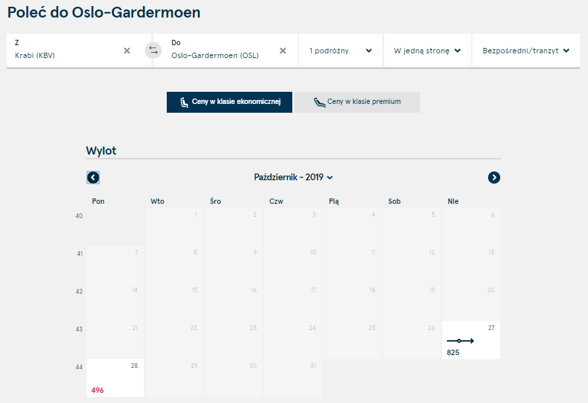Viewport: 588px width, 403px height.
Task: Click the transit arrow icon on 27th
Action: tap(460, 341)
